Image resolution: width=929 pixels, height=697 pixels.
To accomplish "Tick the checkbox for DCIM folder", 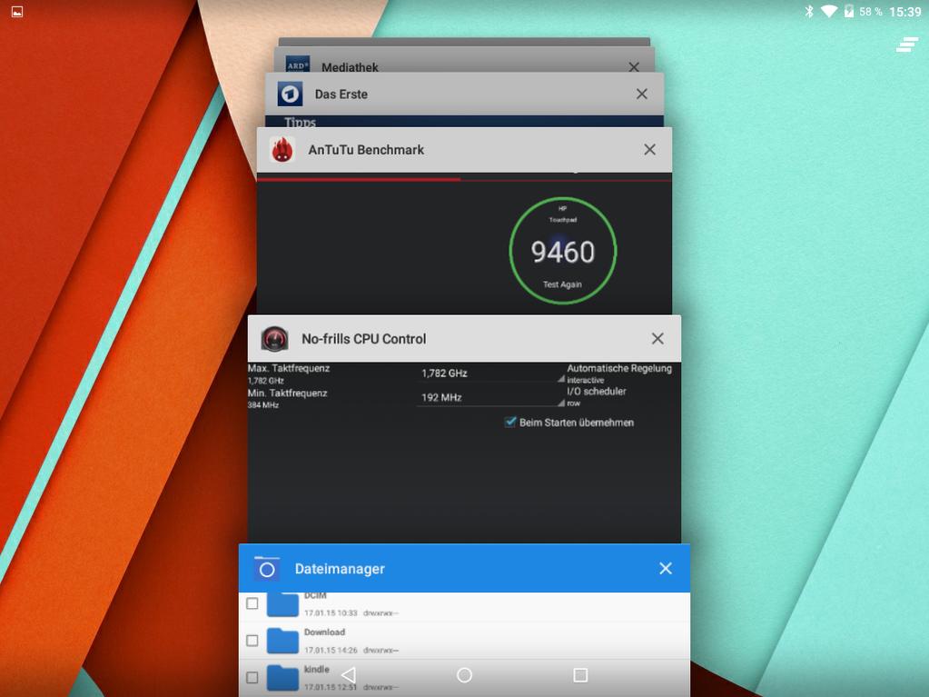I will click(x=252, y=603).
